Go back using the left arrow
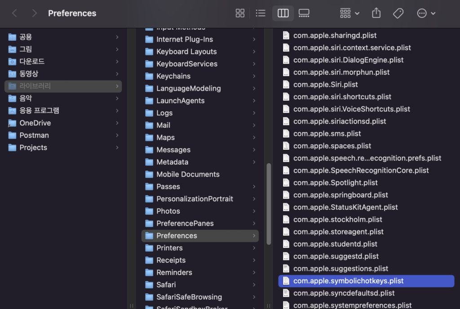The image size is (460, 309). pos(14,13)
